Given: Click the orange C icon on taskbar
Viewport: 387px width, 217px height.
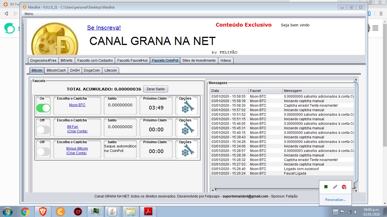Looking at the screenshot, I should tap(60, 211).
